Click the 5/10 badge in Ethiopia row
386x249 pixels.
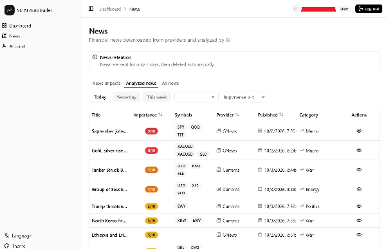coord(151,235)
